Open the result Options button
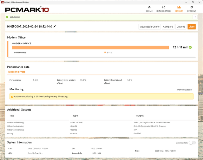This screenshot has width=203, height=160. tap(181, 27)
